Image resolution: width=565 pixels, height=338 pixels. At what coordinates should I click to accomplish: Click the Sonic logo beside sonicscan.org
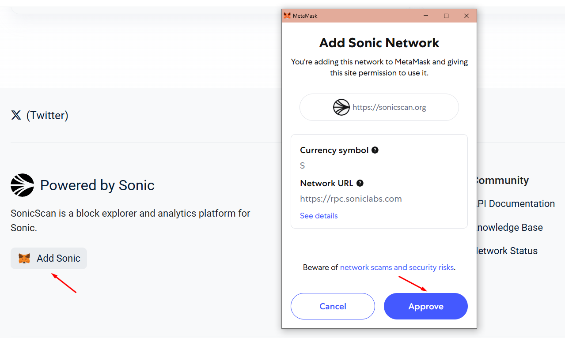click(341, 107)
